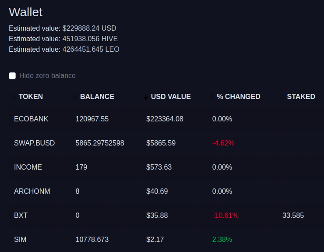Viewport: 324px width, 252px height.
Task: Select the % CHANGED column header
Action: point(239,96)
